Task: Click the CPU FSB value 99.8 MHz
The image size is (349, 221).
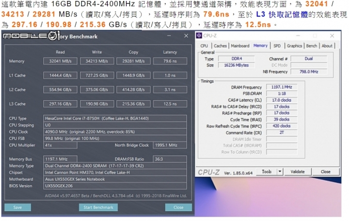Action: coord(115,139)
